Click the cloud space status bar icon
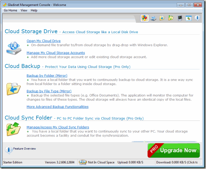Image resolution: width=206 pixels, height=169 pixels. pyautogui.click(x=83, y=162)
